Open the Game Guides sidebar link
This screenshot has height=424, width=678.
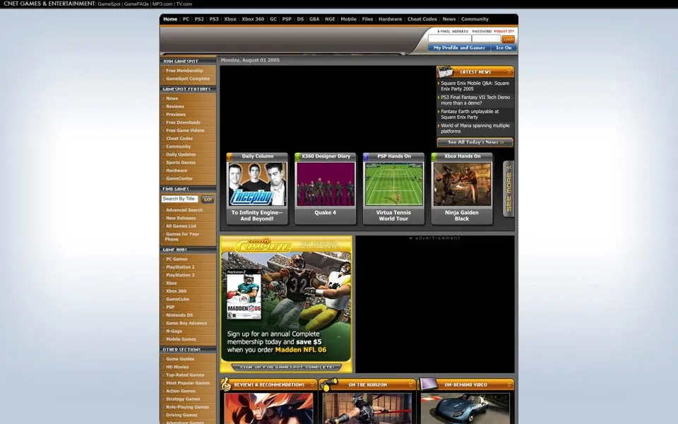tap(180, 359)
